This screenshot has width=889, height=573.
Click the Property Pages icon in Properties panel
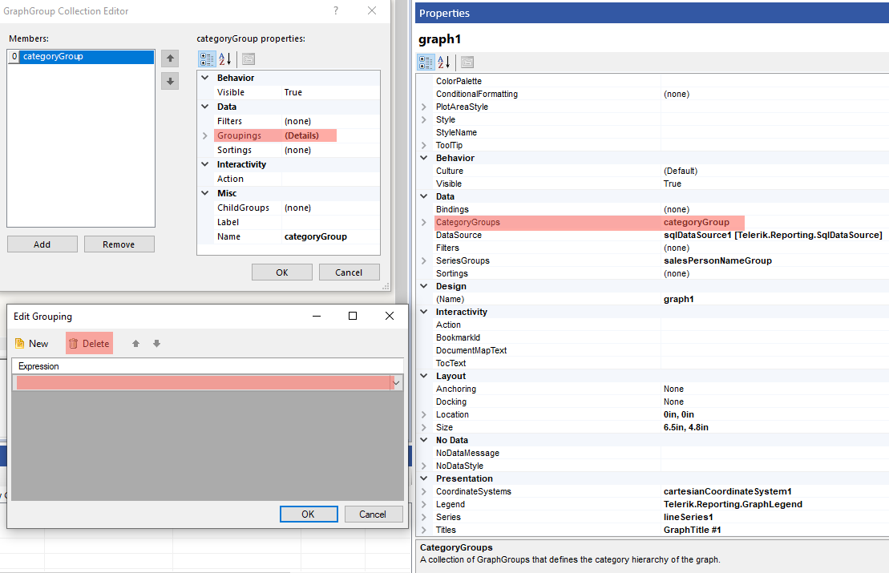[x=466, y=62]
